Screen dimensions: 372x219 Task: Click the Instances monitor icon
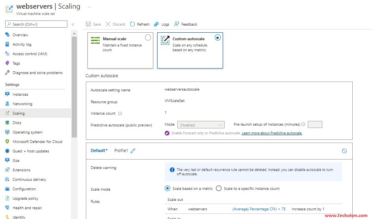pos(7,94)
